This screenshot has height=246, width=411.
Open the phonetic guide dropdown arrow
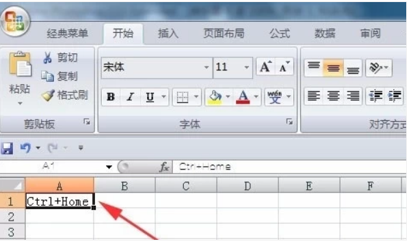pos(289,96)
